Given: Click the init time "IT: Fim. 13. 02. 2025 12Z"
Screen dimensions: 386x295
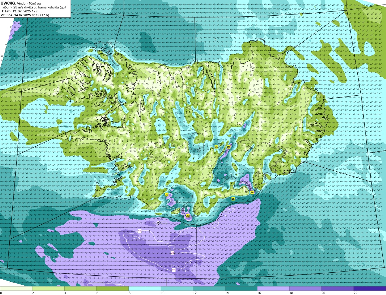Looking at the screenshot, I should tap(19, 11).
